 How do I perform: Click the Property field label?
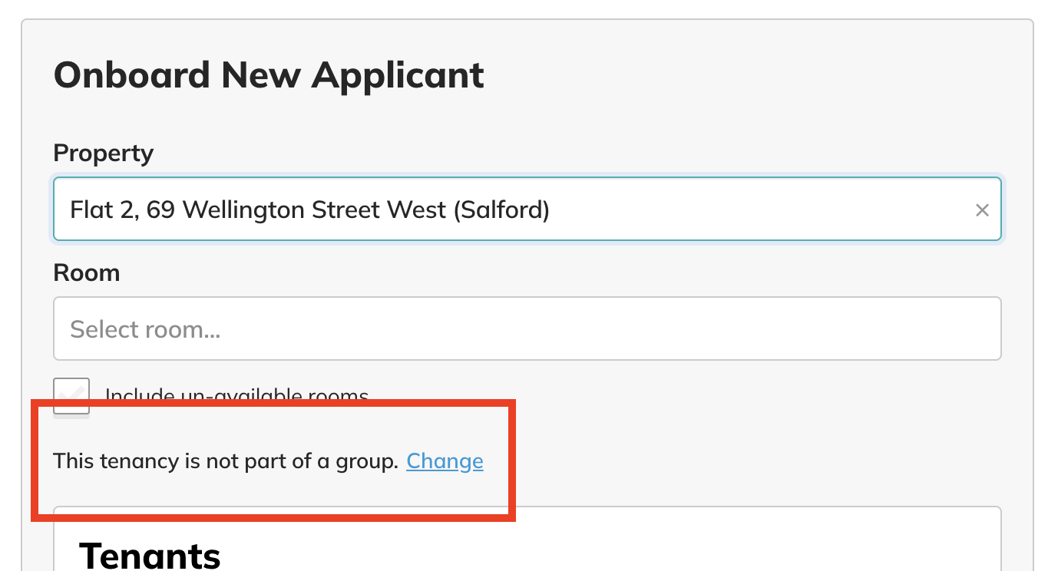pyautogui.click(x=104, y=153)
